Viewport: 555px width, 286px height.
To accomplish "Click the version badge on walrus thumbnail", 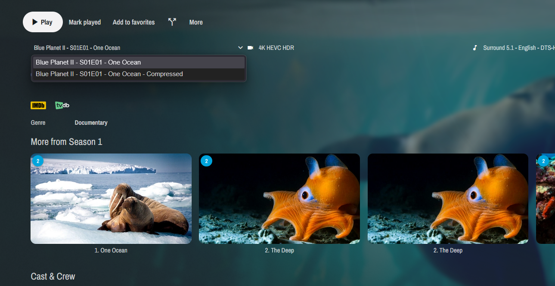I will tap(38, 161).
